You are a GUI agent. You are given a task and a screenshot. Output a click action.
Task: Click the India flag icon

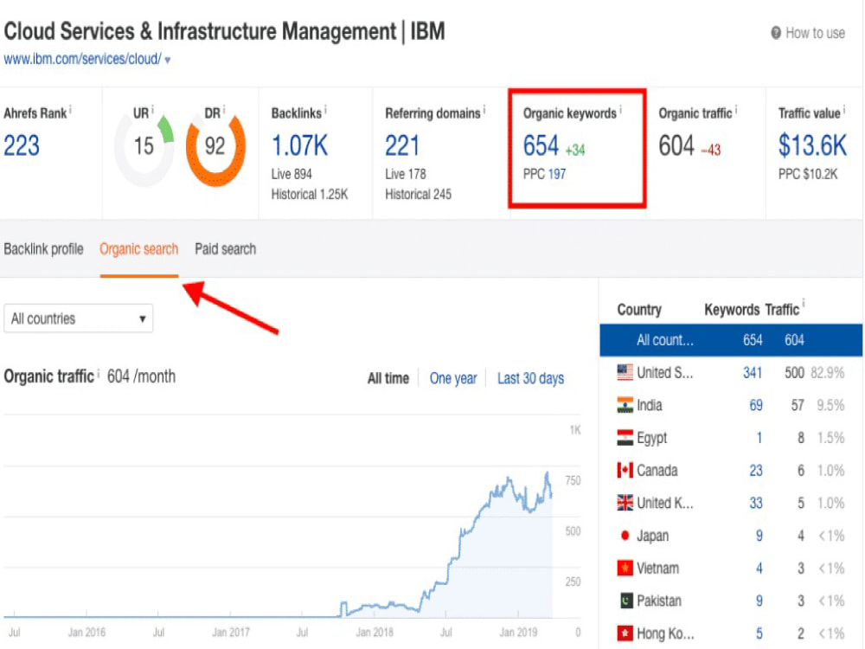pyautogui.click(x=625, y=405)
